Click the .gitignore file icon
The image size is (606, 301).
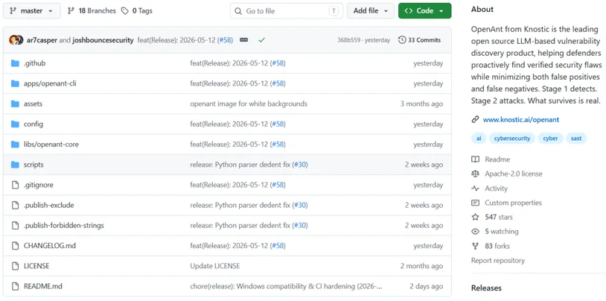15,185
